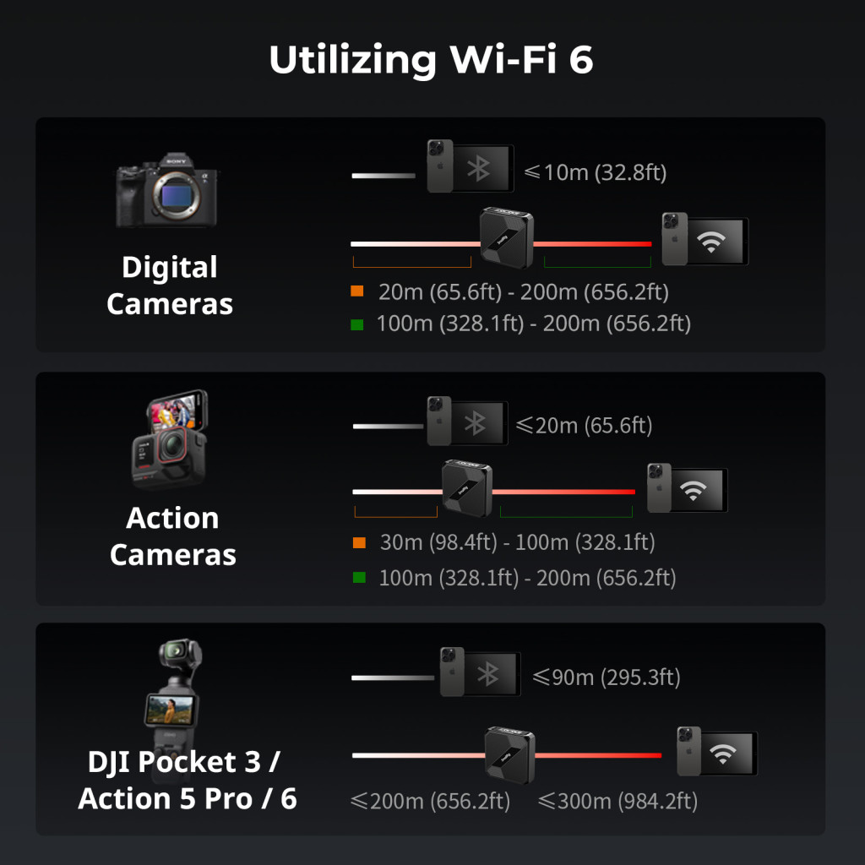
Task: Select the transmitter device in Action Cameras row
Action: 467,489
